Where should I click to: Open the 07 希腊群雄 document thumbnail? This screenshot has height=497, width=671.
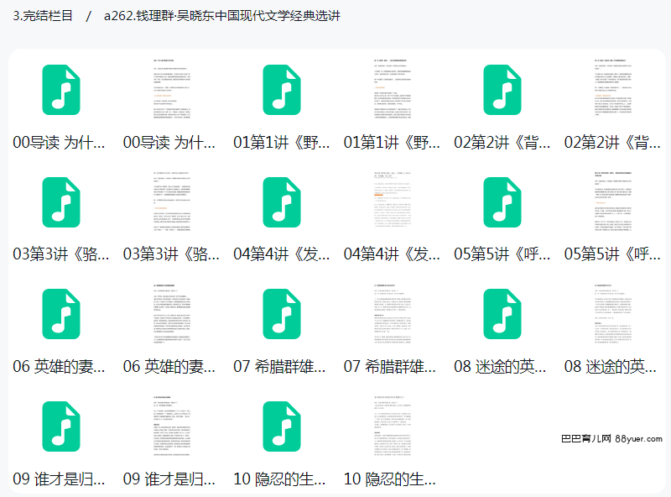pyautogui.click(x=392, y=314)
